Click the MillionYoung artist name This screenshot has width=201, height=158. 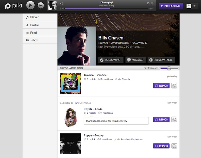pyautogui.click(x=106, y=6)
